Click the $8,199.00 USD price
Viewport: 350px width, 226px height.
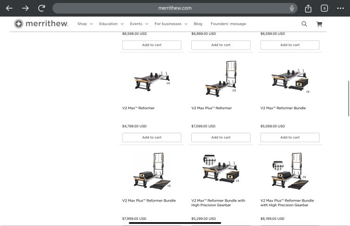[x=272, y=218]
